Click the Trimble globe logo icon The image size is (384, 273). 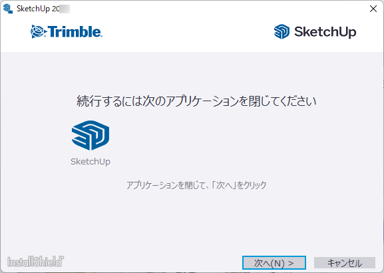coord(39,31)
